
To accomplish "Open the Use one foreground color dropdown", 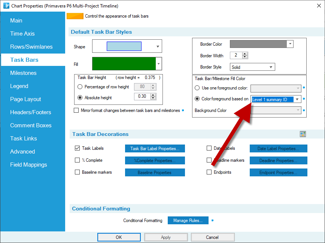I will point(276,88).
